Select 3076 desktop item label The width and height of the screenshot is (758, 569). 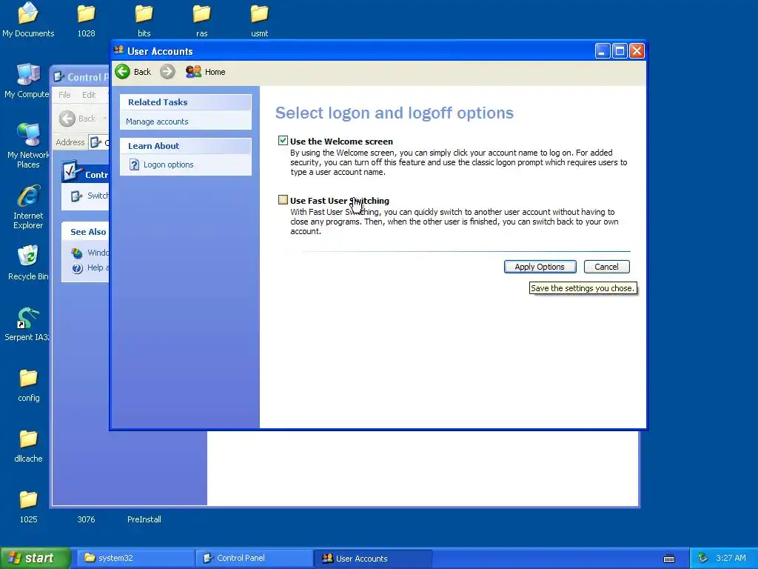coord(86,519)
